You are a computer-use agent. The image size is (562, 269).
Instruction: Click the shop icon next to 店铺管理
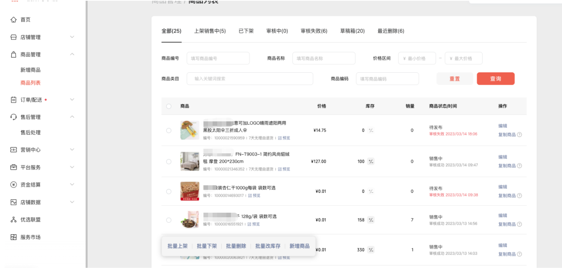14,37
